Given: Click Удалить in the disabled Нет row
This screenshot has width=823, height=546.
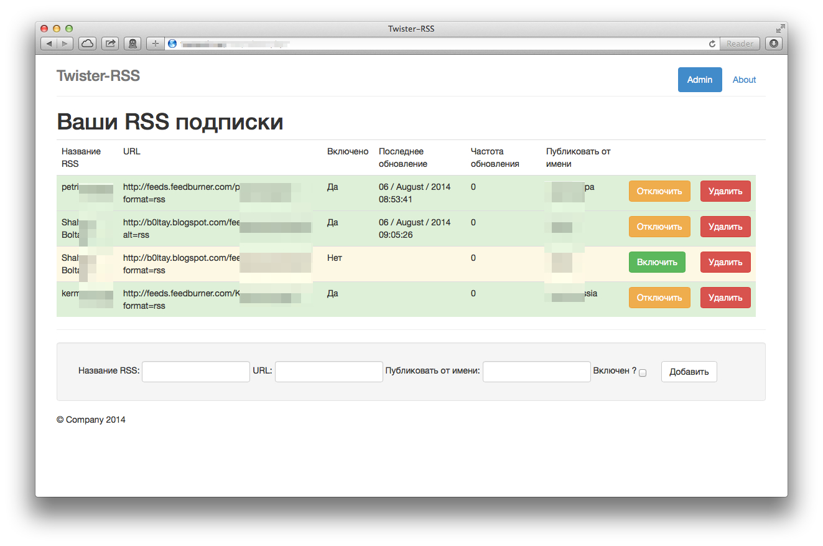Looking at the screenshot, I should (725, 262).
